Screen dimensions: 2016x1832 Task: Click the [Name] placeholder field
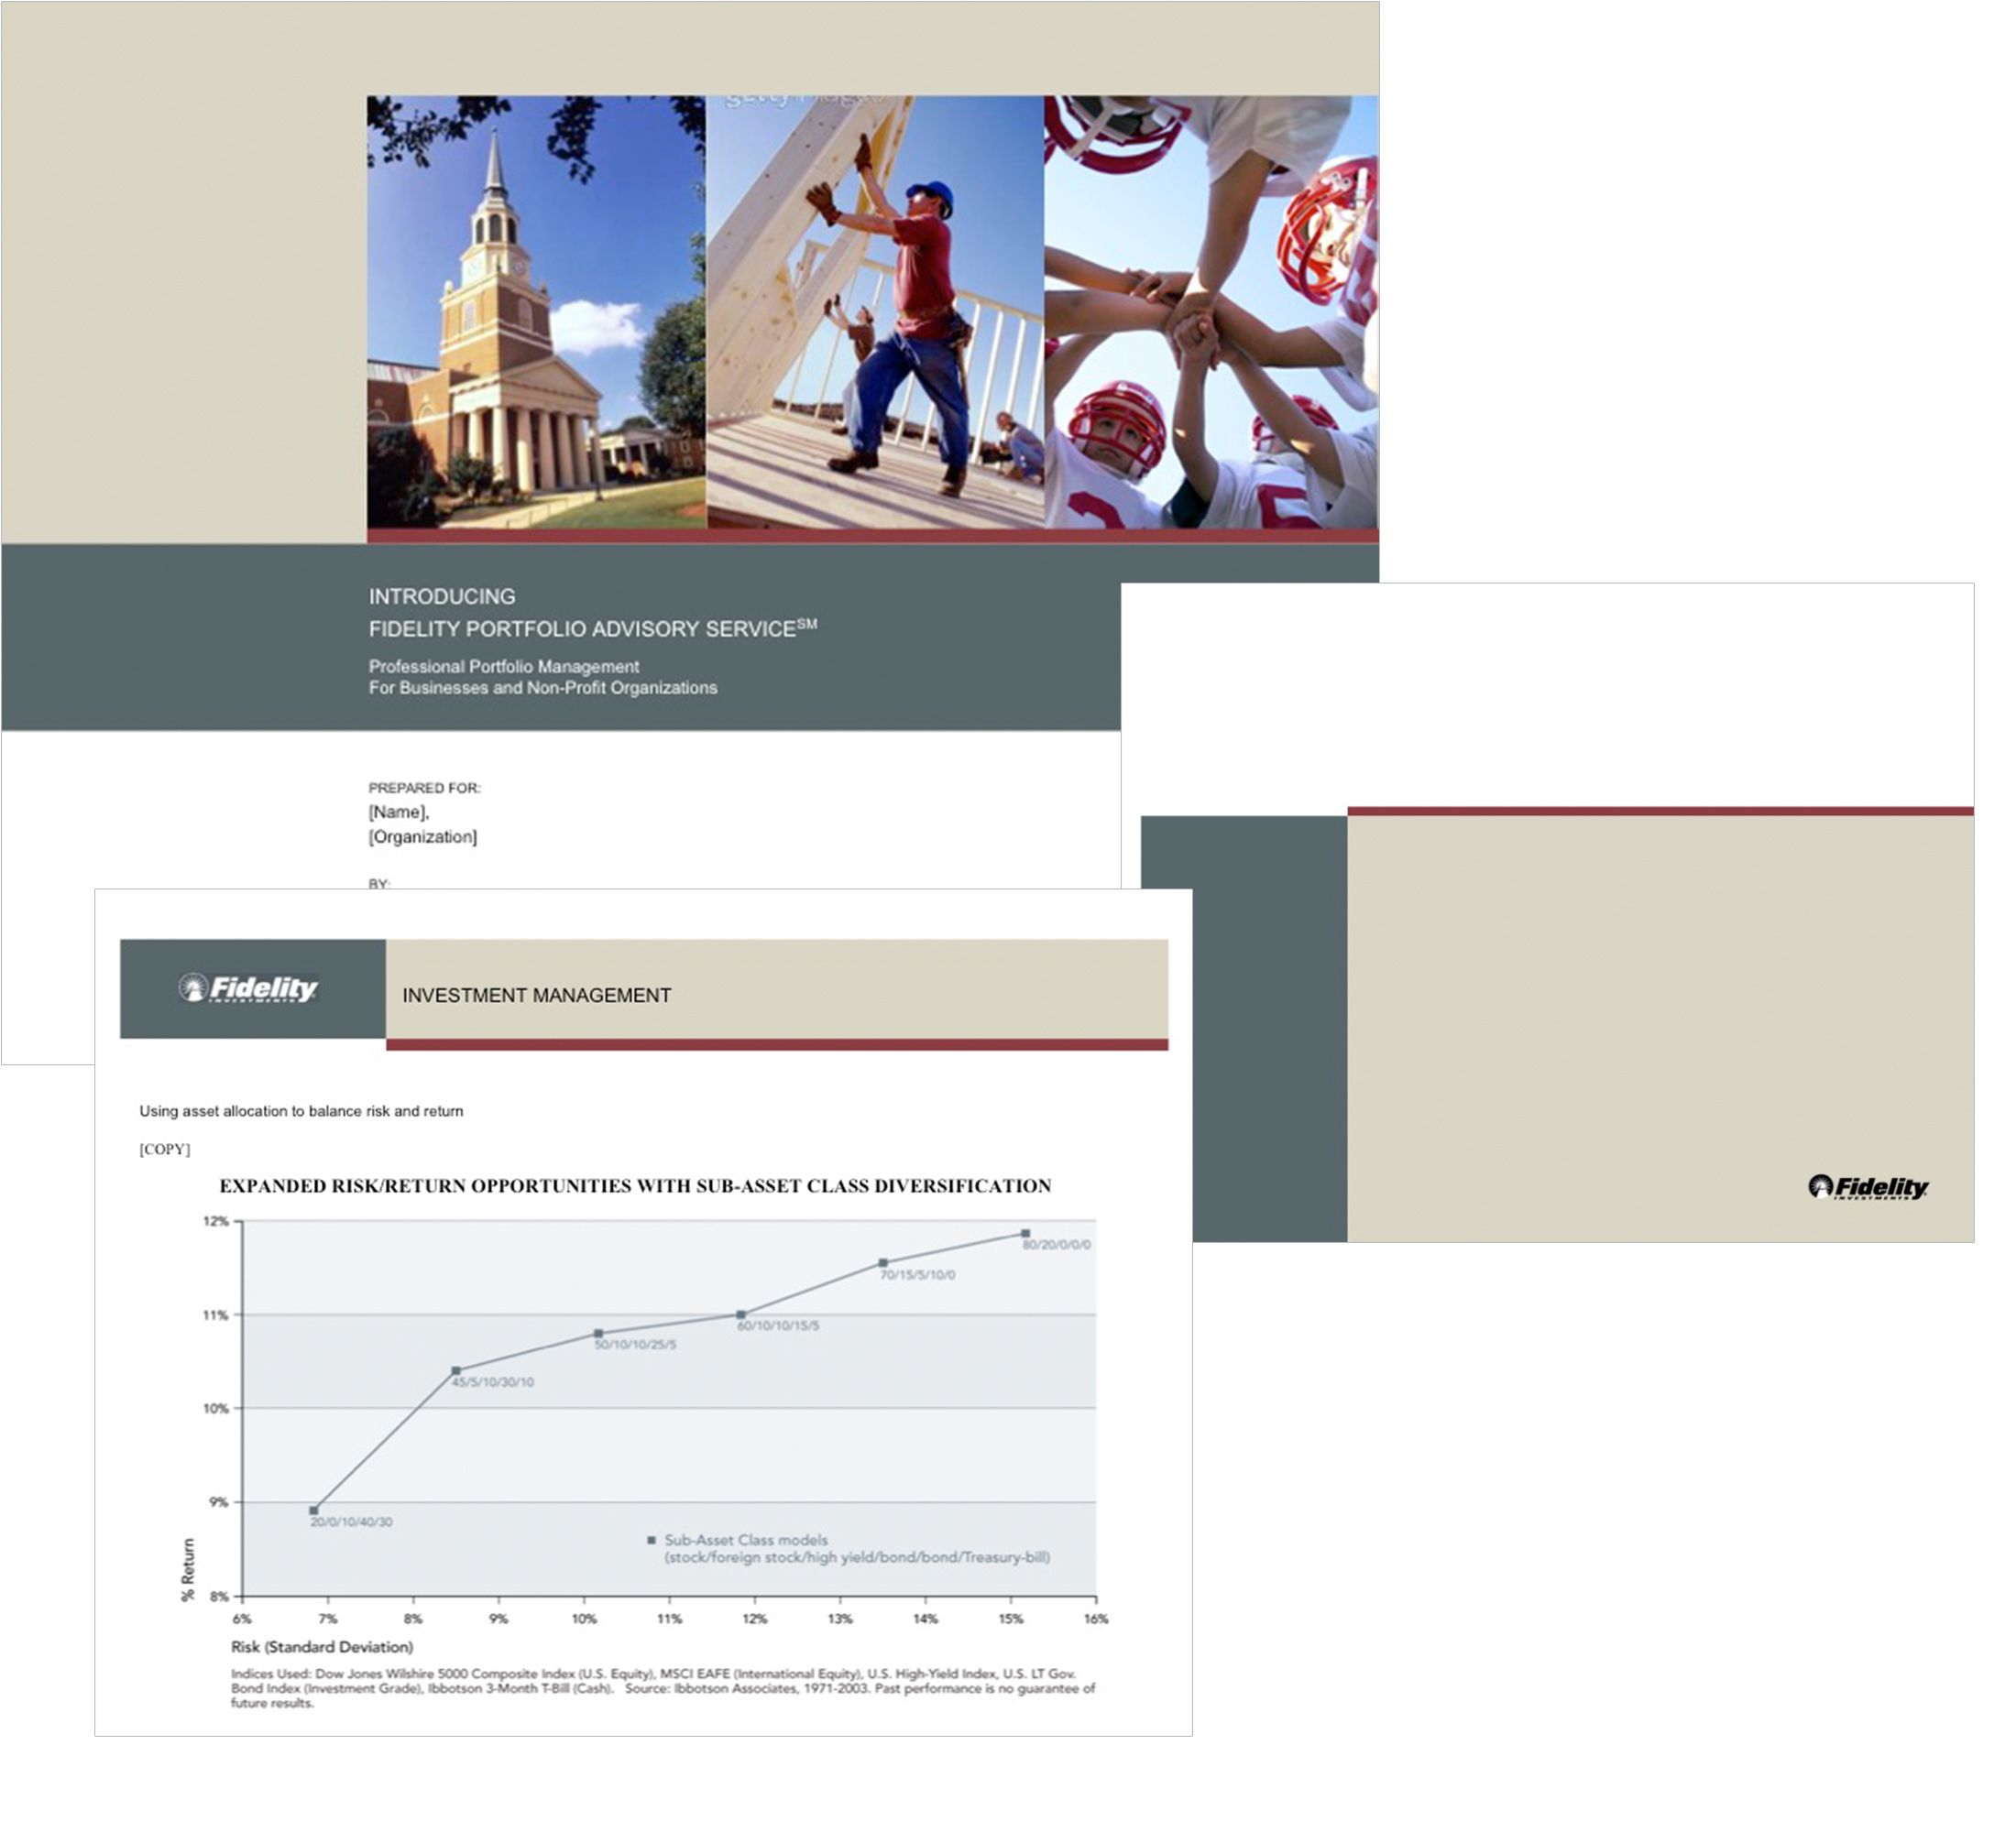click(398, 812)
